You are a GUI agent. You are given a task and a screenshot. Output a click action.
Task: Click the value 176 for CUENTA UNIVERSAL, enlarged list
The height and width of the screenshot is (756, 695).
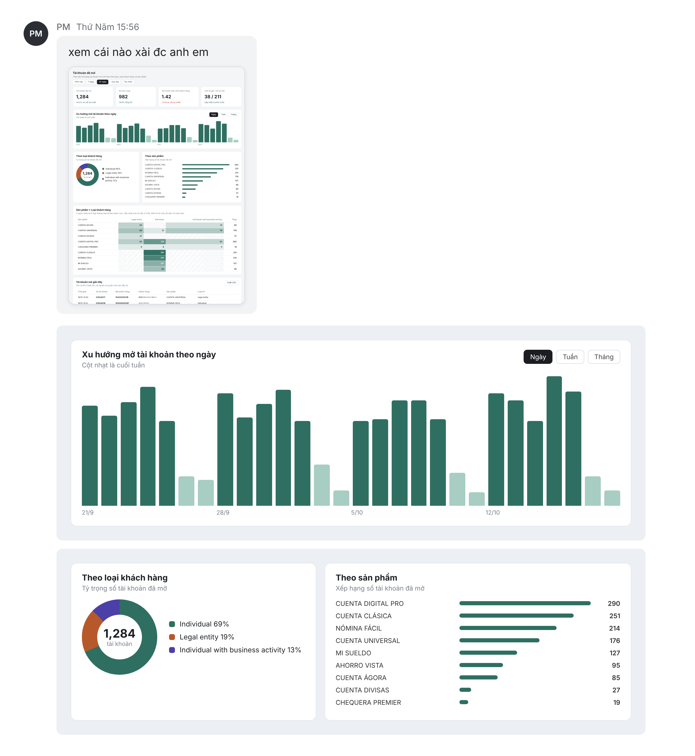tap(615, 641)
